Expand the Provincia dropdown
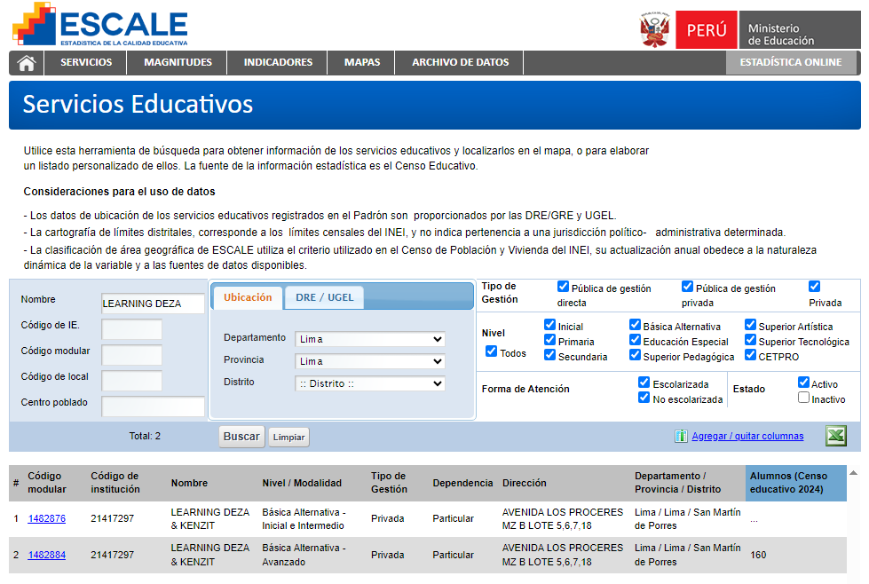Viewport: 869px width, 584px height. pyautogui.click(x=369, y=361)
